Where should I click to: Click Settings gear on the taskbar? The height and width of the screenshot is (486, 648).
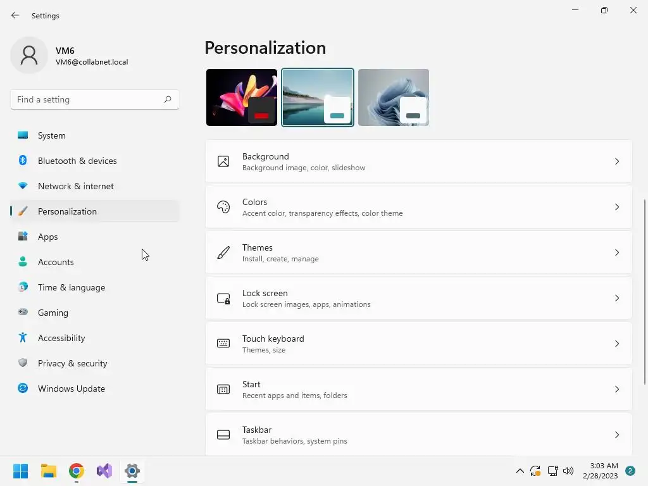pos(132,471)
